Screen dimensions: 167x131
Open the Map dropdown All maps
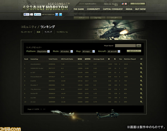(88, 51)
